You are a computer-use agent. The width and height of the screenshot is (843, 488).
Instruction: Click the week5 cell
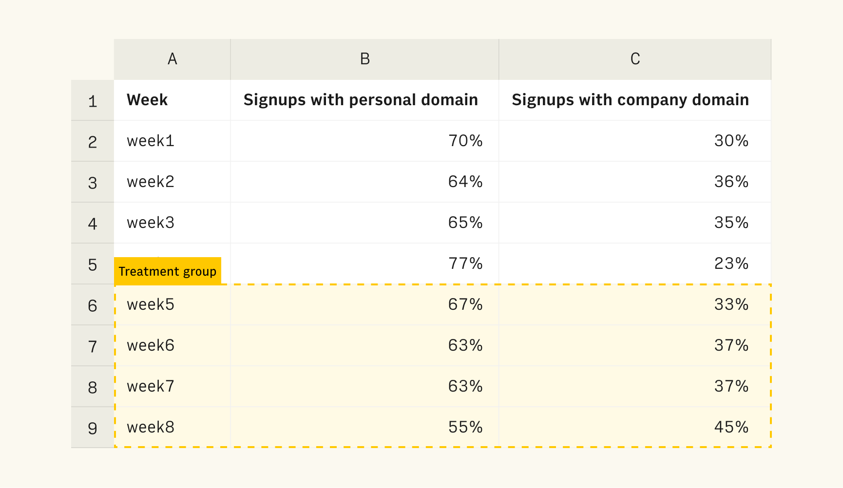click(172, 305)
